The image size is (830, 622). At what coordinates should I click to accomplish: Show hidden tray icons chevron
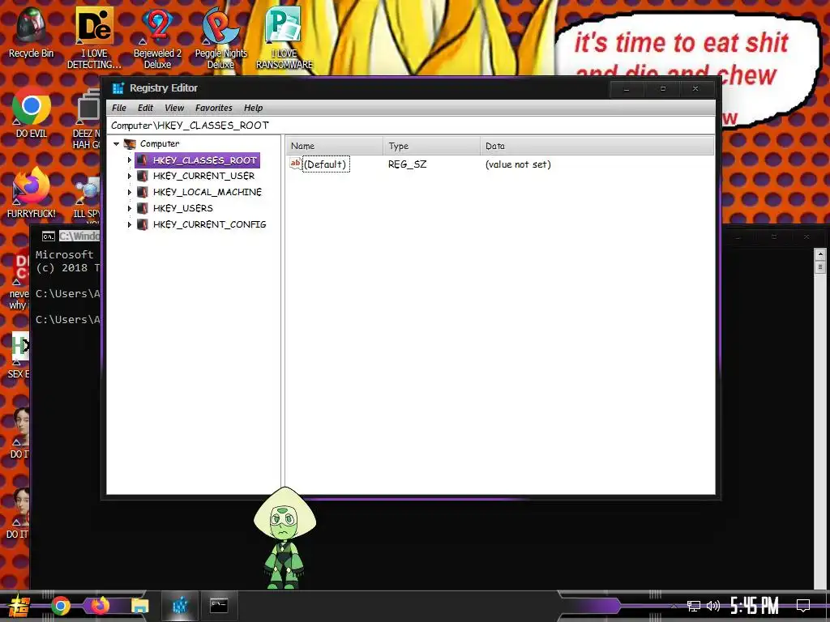point(674,606)
